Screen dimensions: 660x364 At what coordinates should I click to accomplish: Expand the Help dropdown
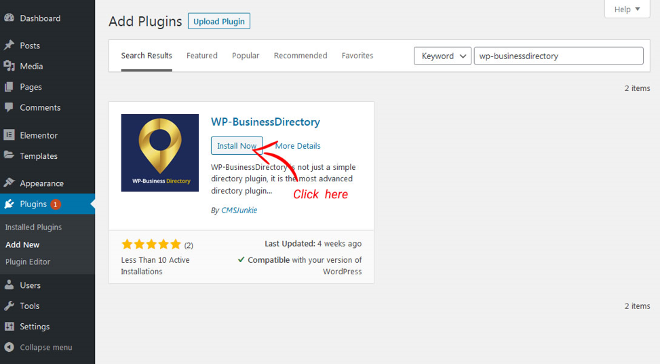point(627,10)
